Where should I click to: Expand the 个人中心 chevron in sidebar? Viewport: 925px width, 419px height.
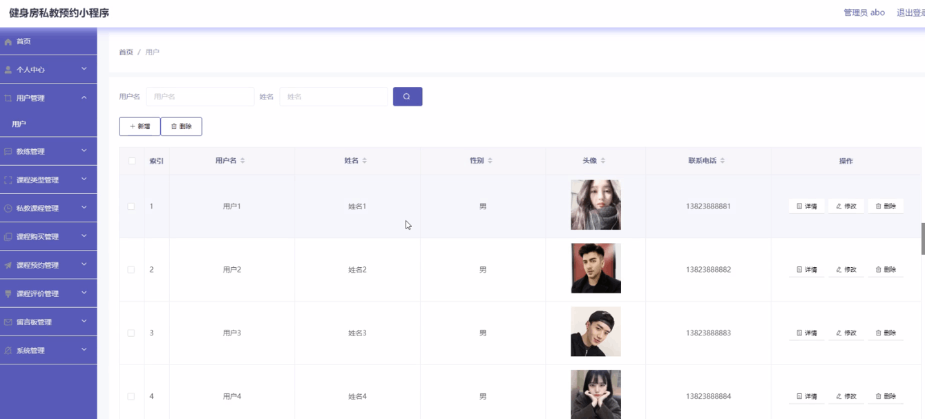point(84,69)
